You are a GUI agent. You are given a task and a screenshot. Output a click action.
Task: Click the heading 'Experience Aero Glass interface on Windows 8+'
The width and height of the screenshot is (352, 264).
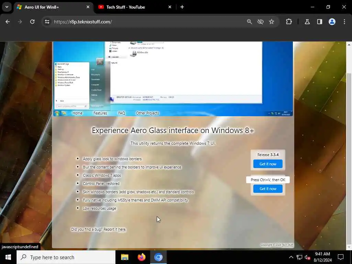coord(173,130)
